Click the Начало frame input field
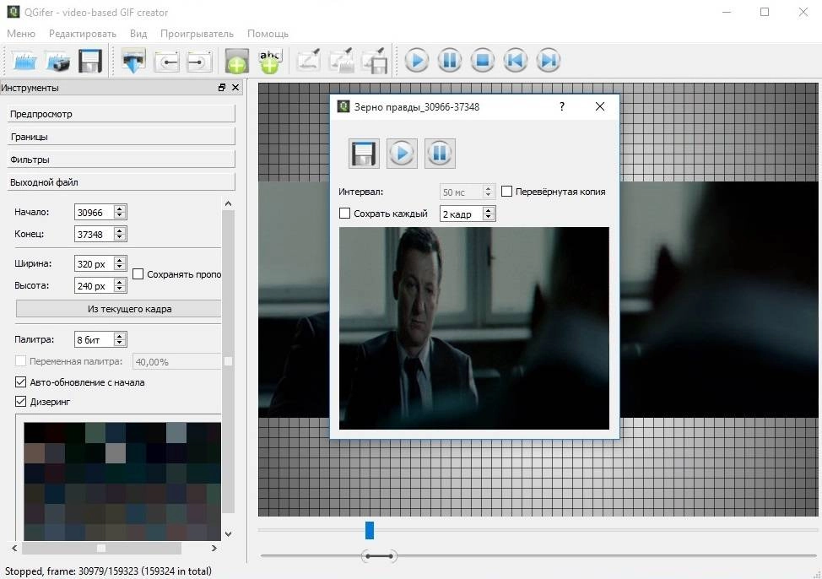Screen dimensions: 822x579 click(95, 213)
